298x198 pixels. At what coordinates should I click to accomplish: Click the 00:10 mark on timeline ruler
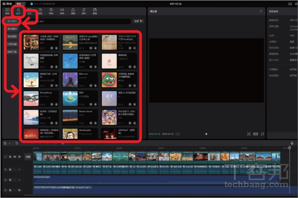coord(77,148)
